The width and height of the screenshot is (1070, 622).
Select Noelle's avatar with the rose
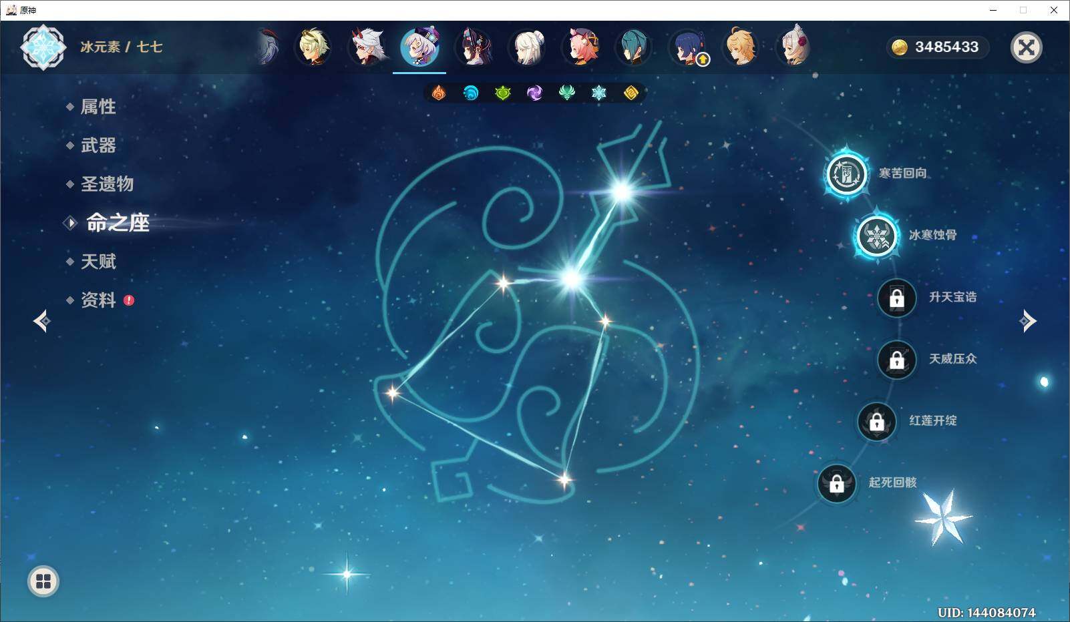coord(794,47)
